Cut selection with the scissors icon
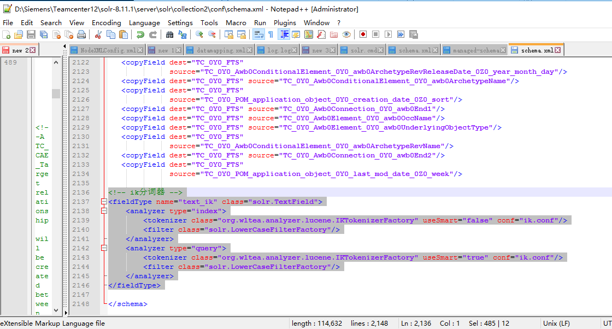The width and height of the screenshot is (612, 329). click(98, 35)
